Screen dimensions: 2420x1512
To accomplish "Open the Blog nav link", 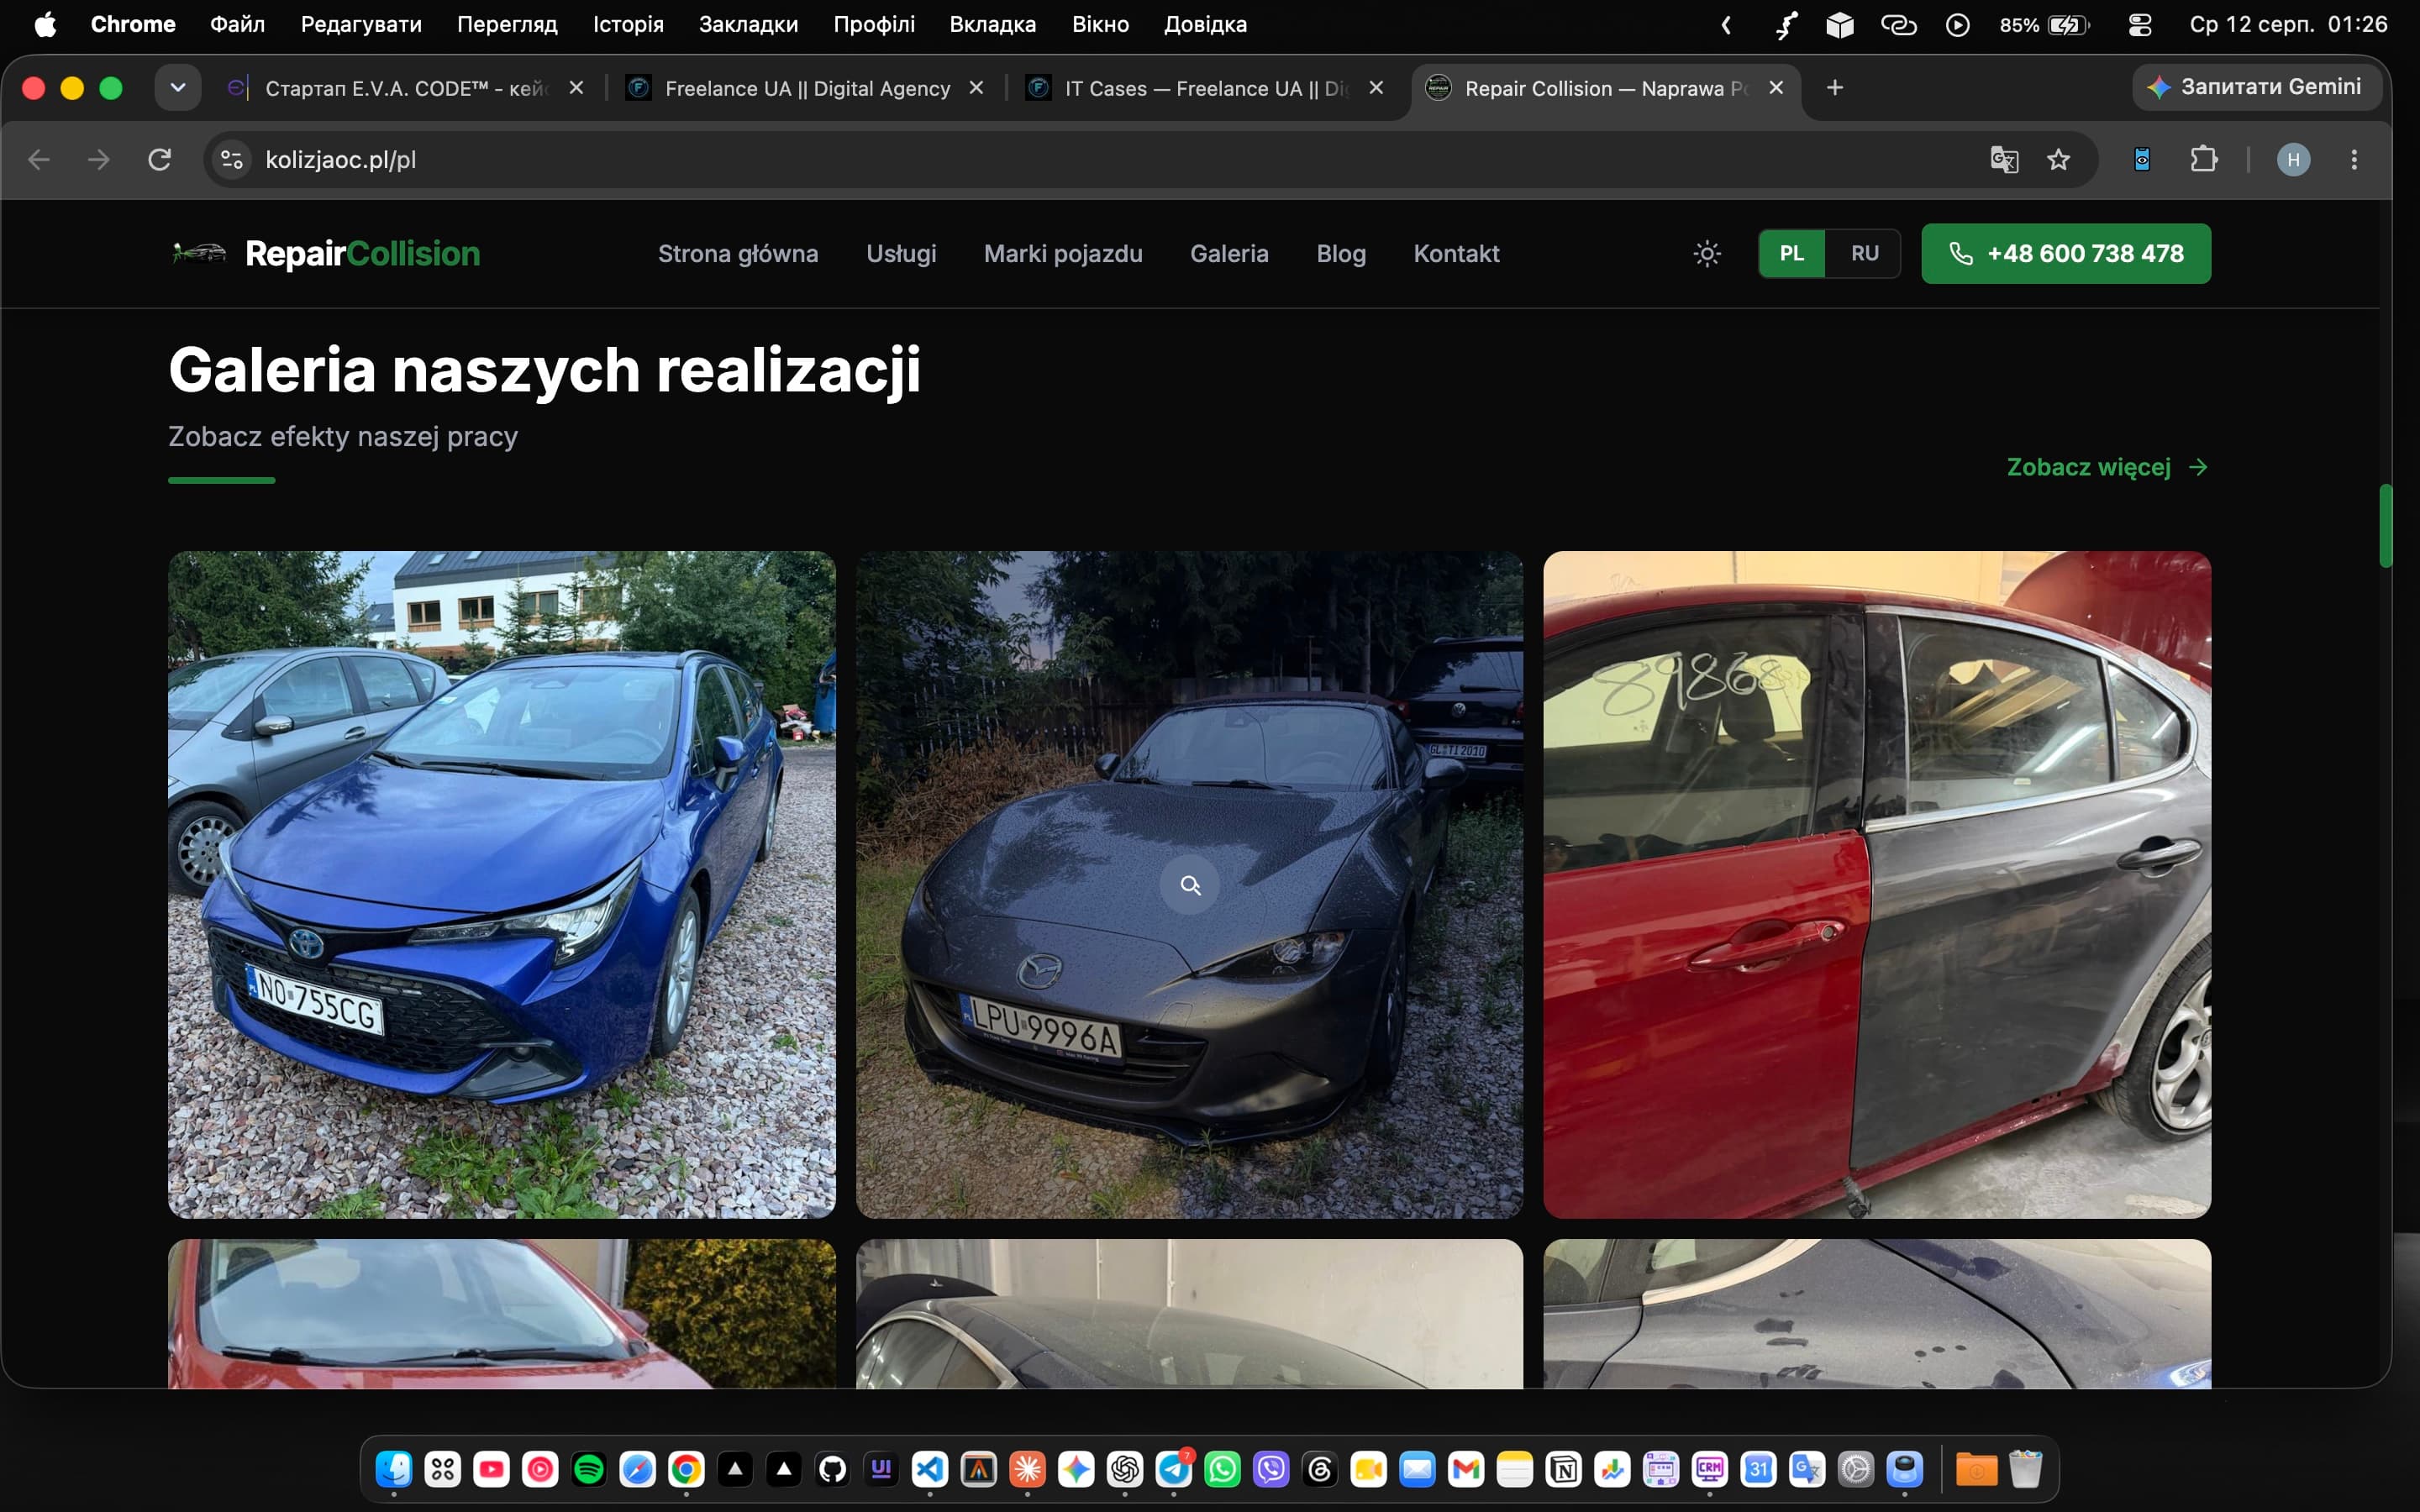I will [1341, 254].
